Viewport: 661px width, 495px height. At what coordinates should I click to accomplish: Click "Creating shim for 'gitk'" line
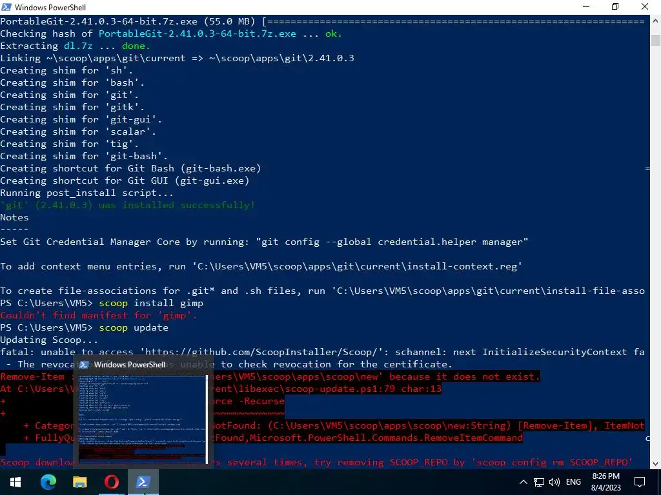click(x=72, y=107)
